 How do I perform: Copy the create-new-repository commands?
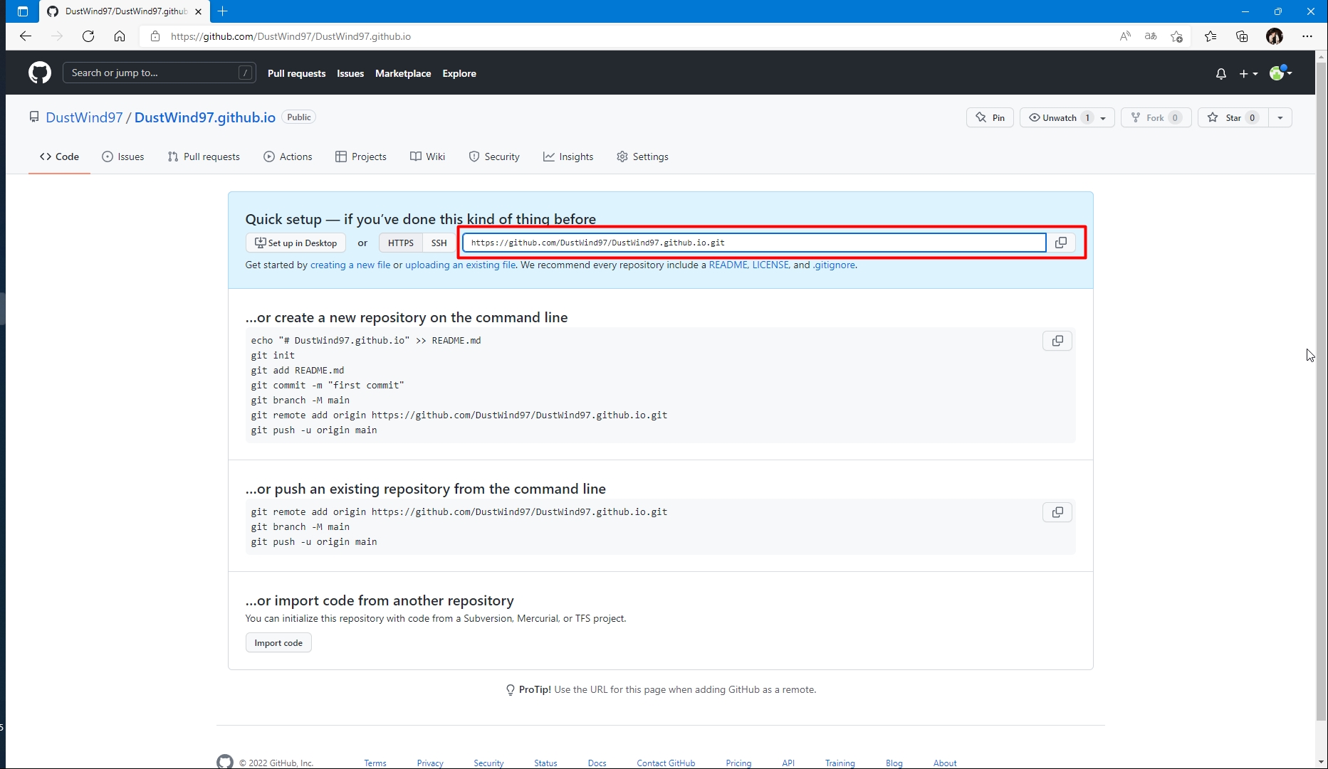[1057, 341]
